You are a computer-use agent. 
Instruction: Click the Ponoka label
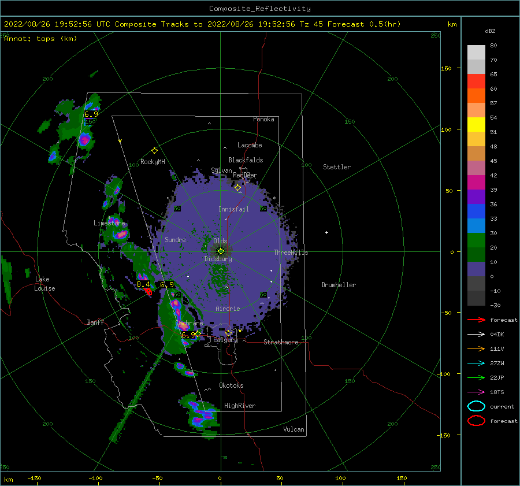coord(263,119)
